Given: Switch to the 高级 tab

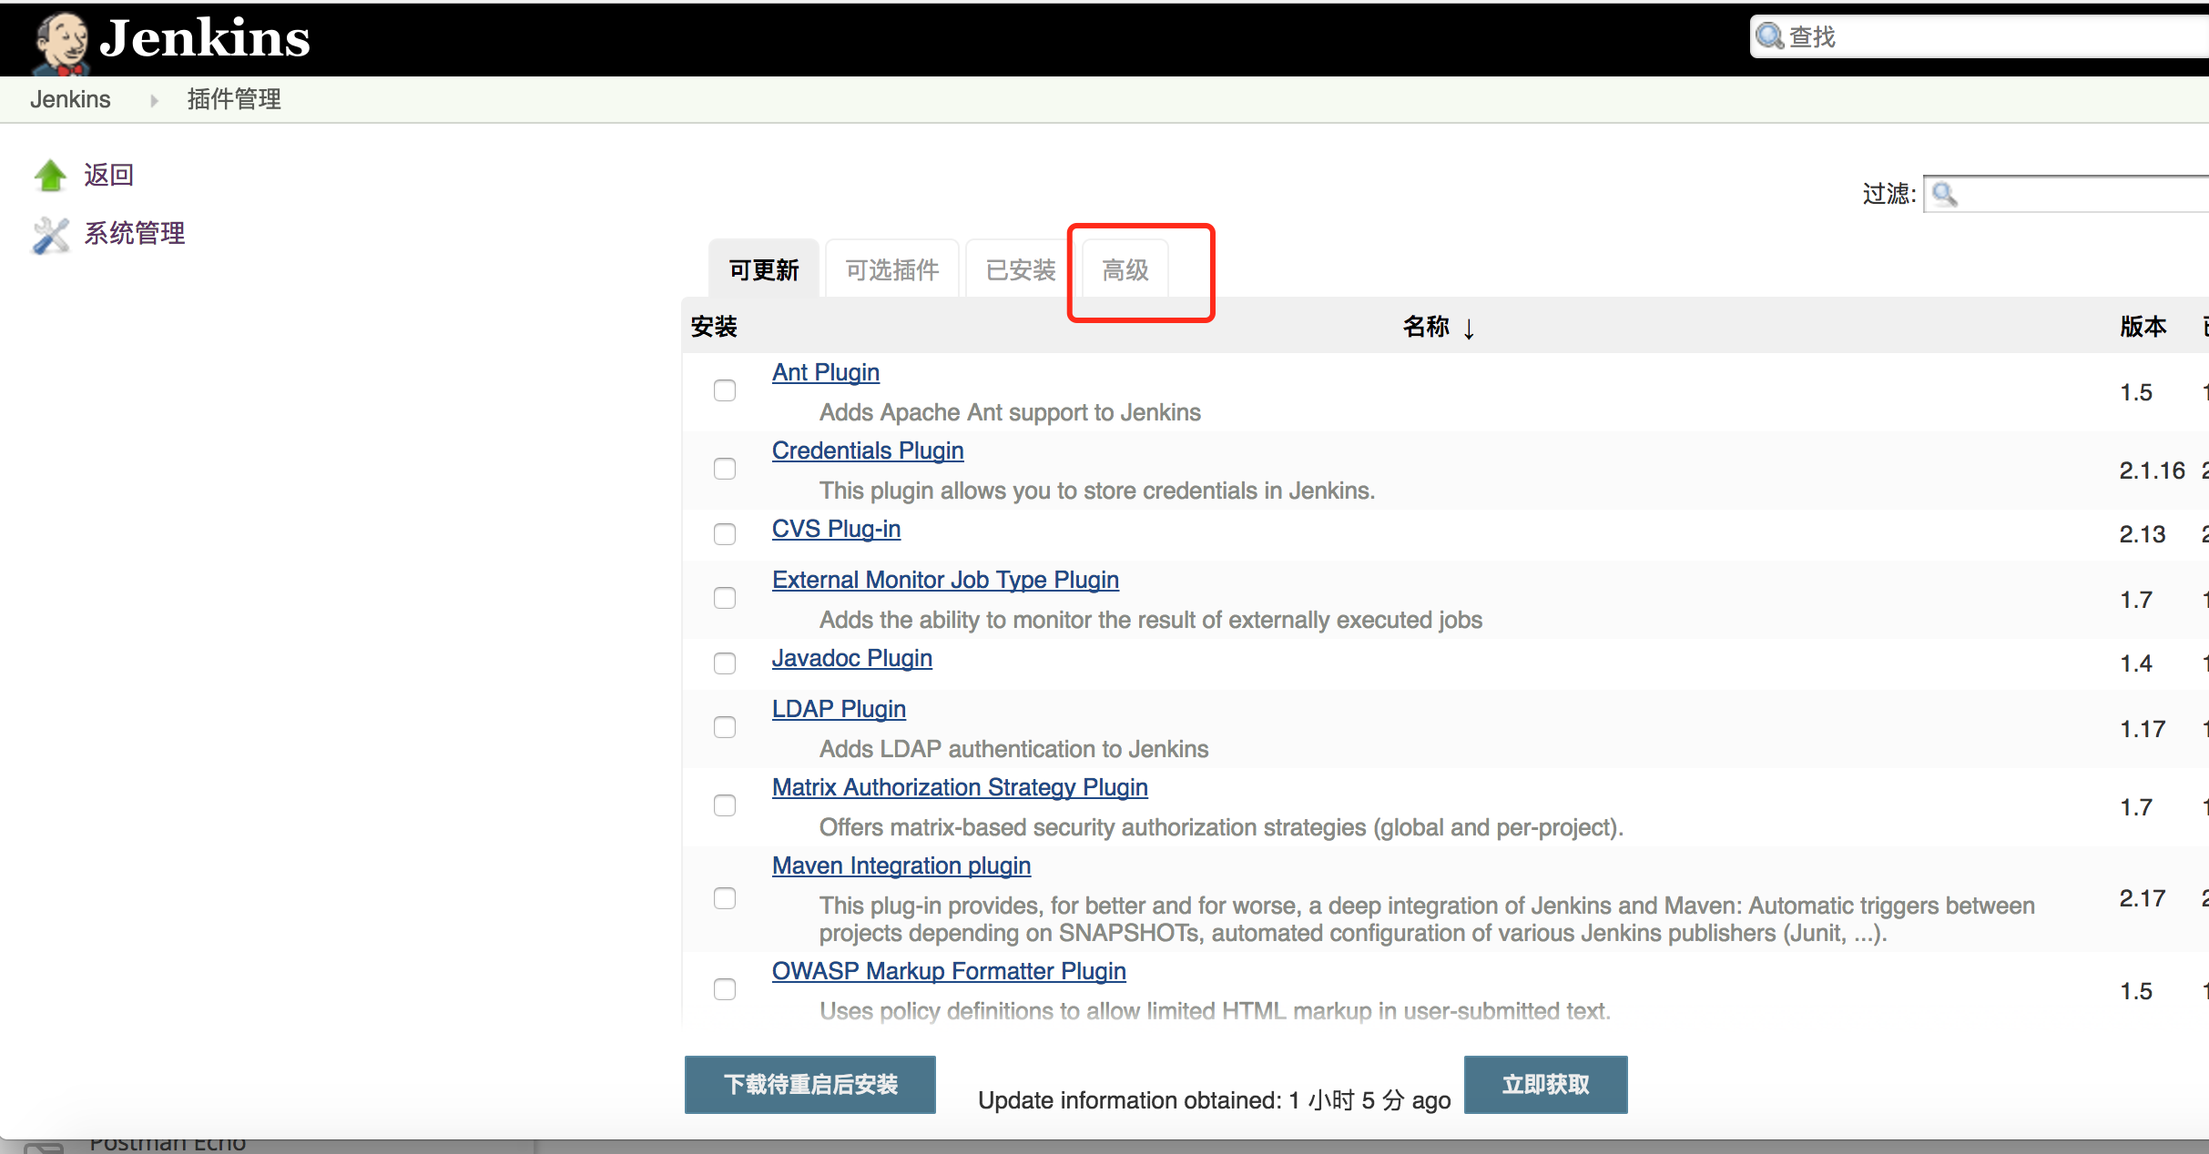Looking at the screenshot, I should click(1125, 270).
